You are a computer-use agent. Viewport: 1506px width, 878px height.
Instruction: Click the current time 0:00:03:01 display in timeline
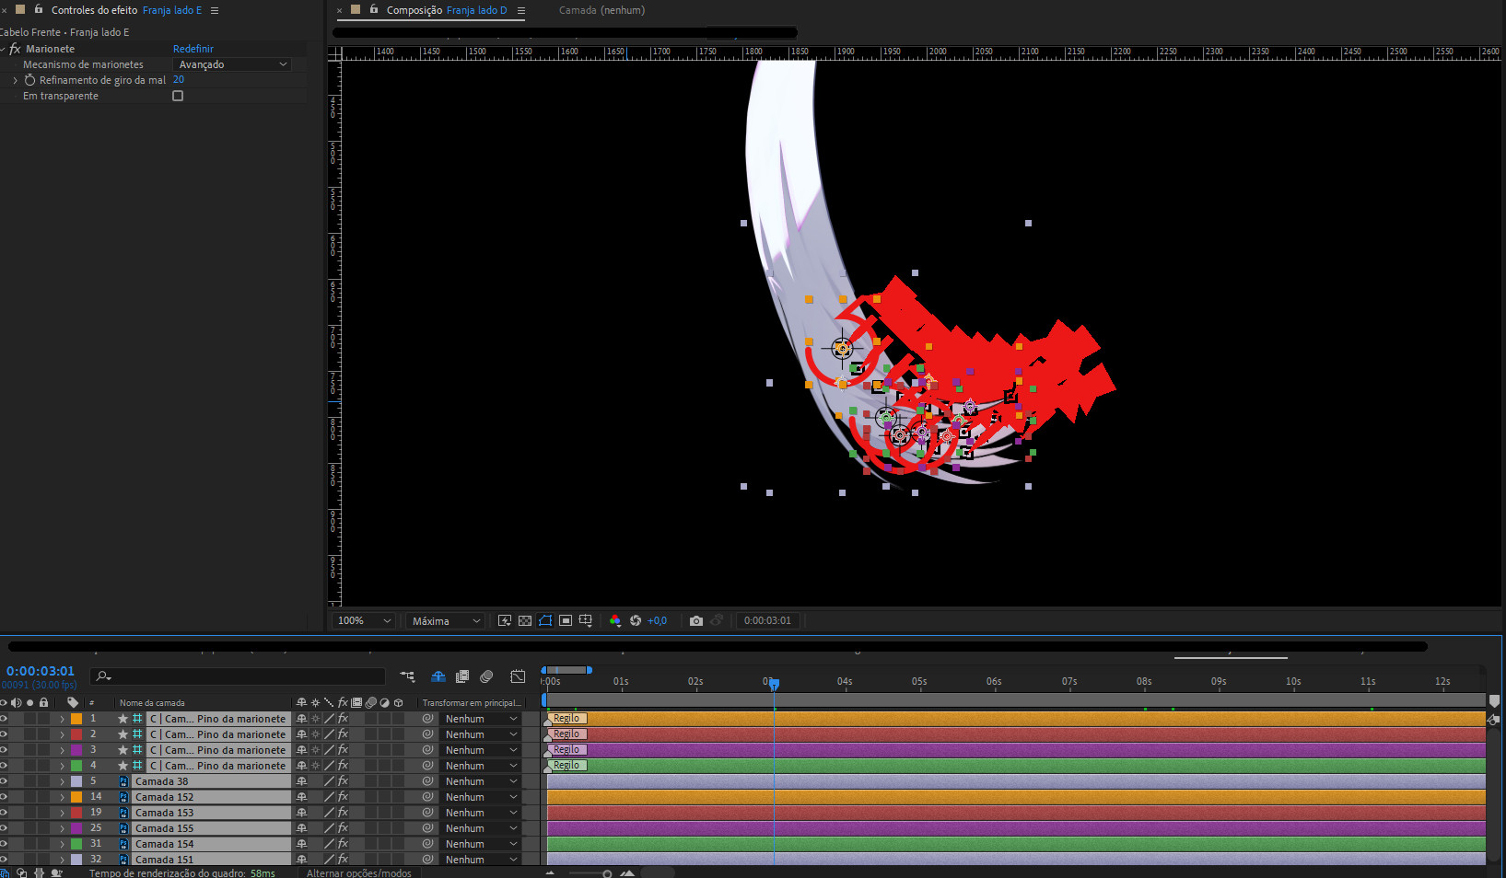[x=41, y=671]
